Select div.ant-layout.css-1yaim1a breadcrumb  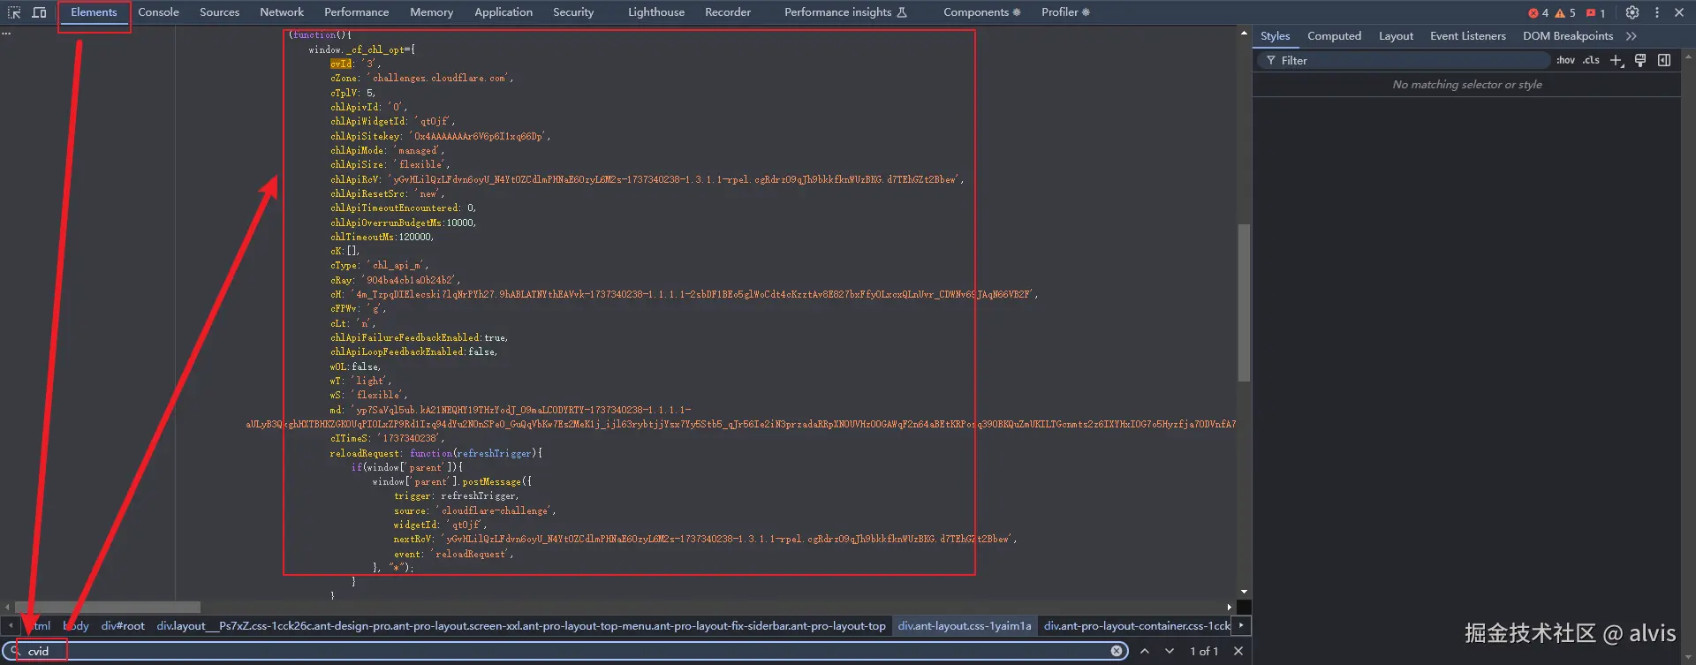coord(965,626)
